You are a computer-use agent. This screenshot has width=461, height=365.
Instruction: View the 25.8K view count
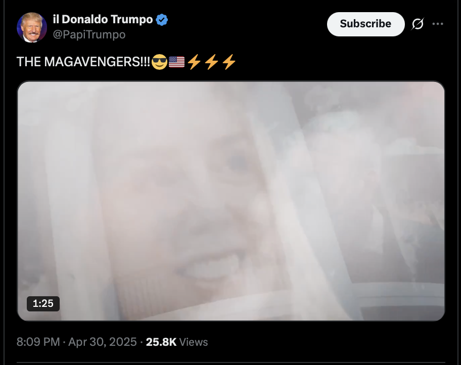[161, 342]
